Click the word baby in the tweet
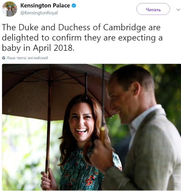Image resolution: width=181 pixels, height=191 pixels. (11, 48)
